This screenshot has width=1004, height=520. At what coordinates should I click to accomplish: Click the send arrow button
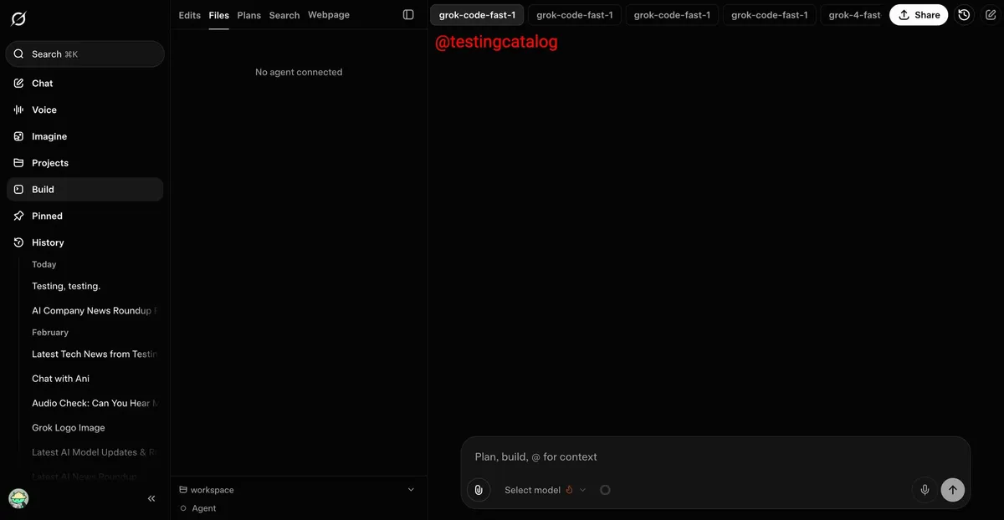(x=952, y=490)
